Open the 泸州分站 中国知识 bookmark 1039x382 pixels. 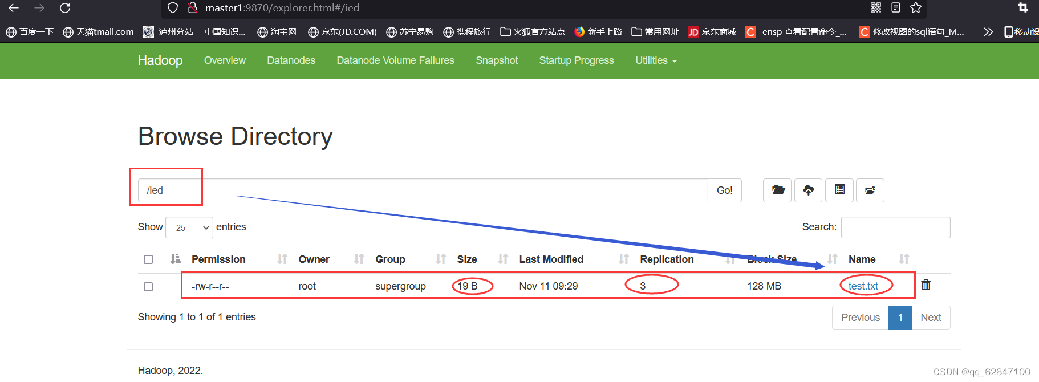[194, 32]
